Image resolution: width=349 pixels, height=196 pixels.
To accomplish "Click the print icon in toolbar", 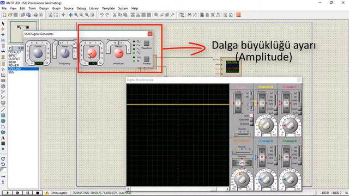I will 35,15.
